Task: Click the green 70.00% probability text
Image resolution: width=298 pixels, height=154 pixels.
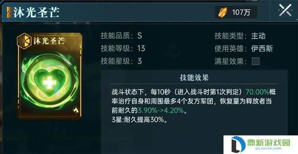Action: pos(257,92)
